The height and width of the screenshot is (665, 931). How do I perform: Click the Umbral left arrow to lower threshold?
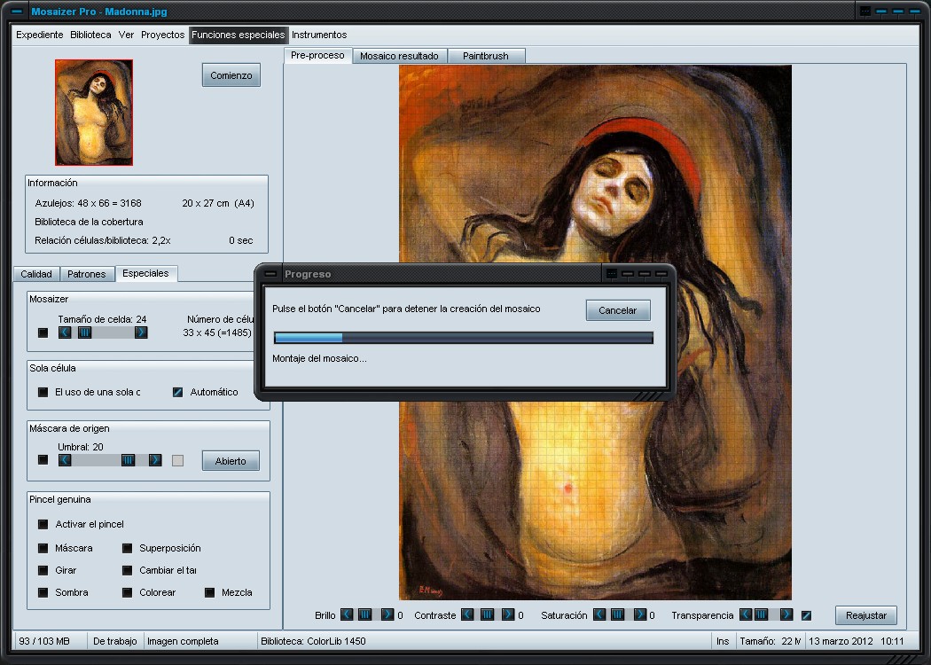(x=65, y=460)
